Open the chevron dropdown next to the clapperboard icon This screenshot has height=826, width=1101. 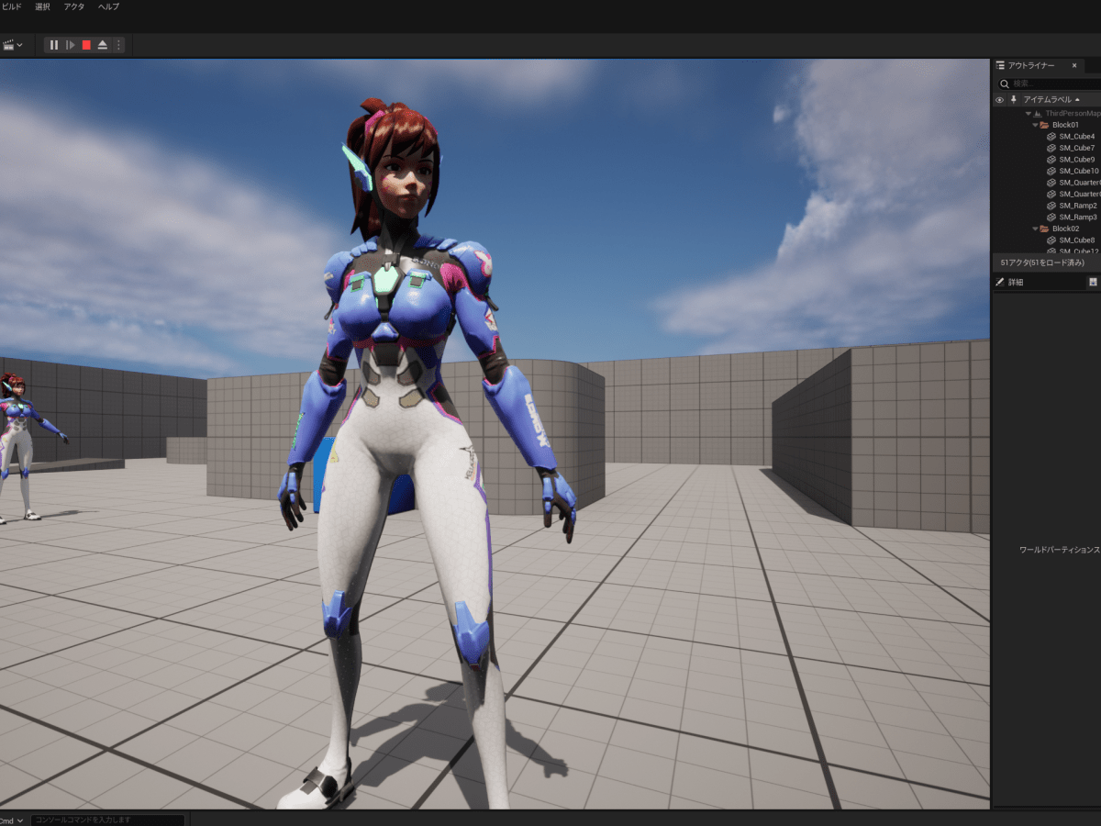tap(19, 44)
